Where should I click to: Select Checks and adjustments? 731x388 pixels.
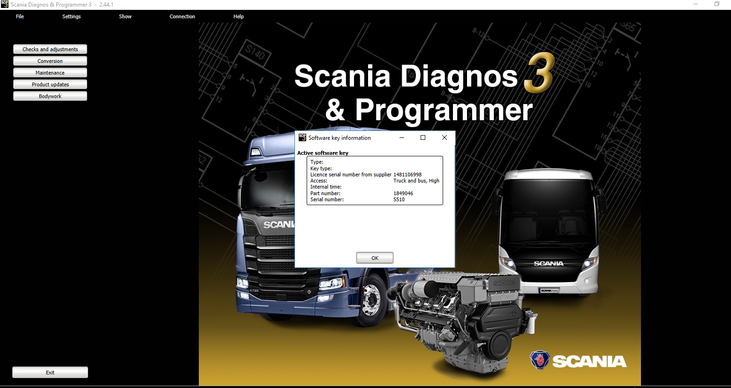(x=50, y=49)
